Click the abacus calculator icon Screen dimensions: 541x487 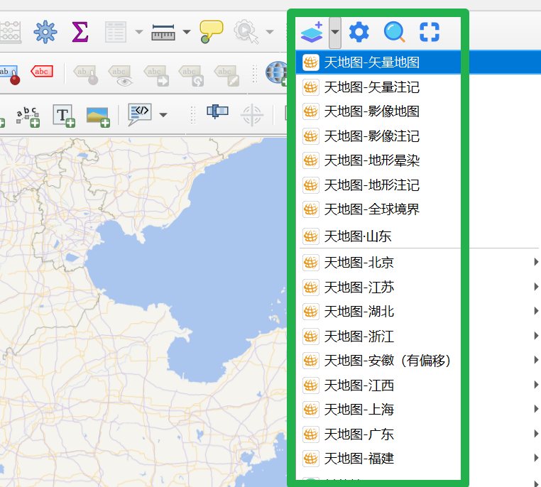11,32
